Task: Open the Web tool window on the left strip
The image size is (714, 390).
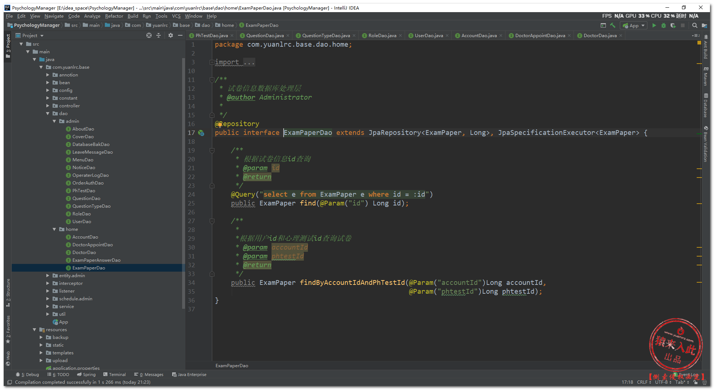Action: (8, 358)
